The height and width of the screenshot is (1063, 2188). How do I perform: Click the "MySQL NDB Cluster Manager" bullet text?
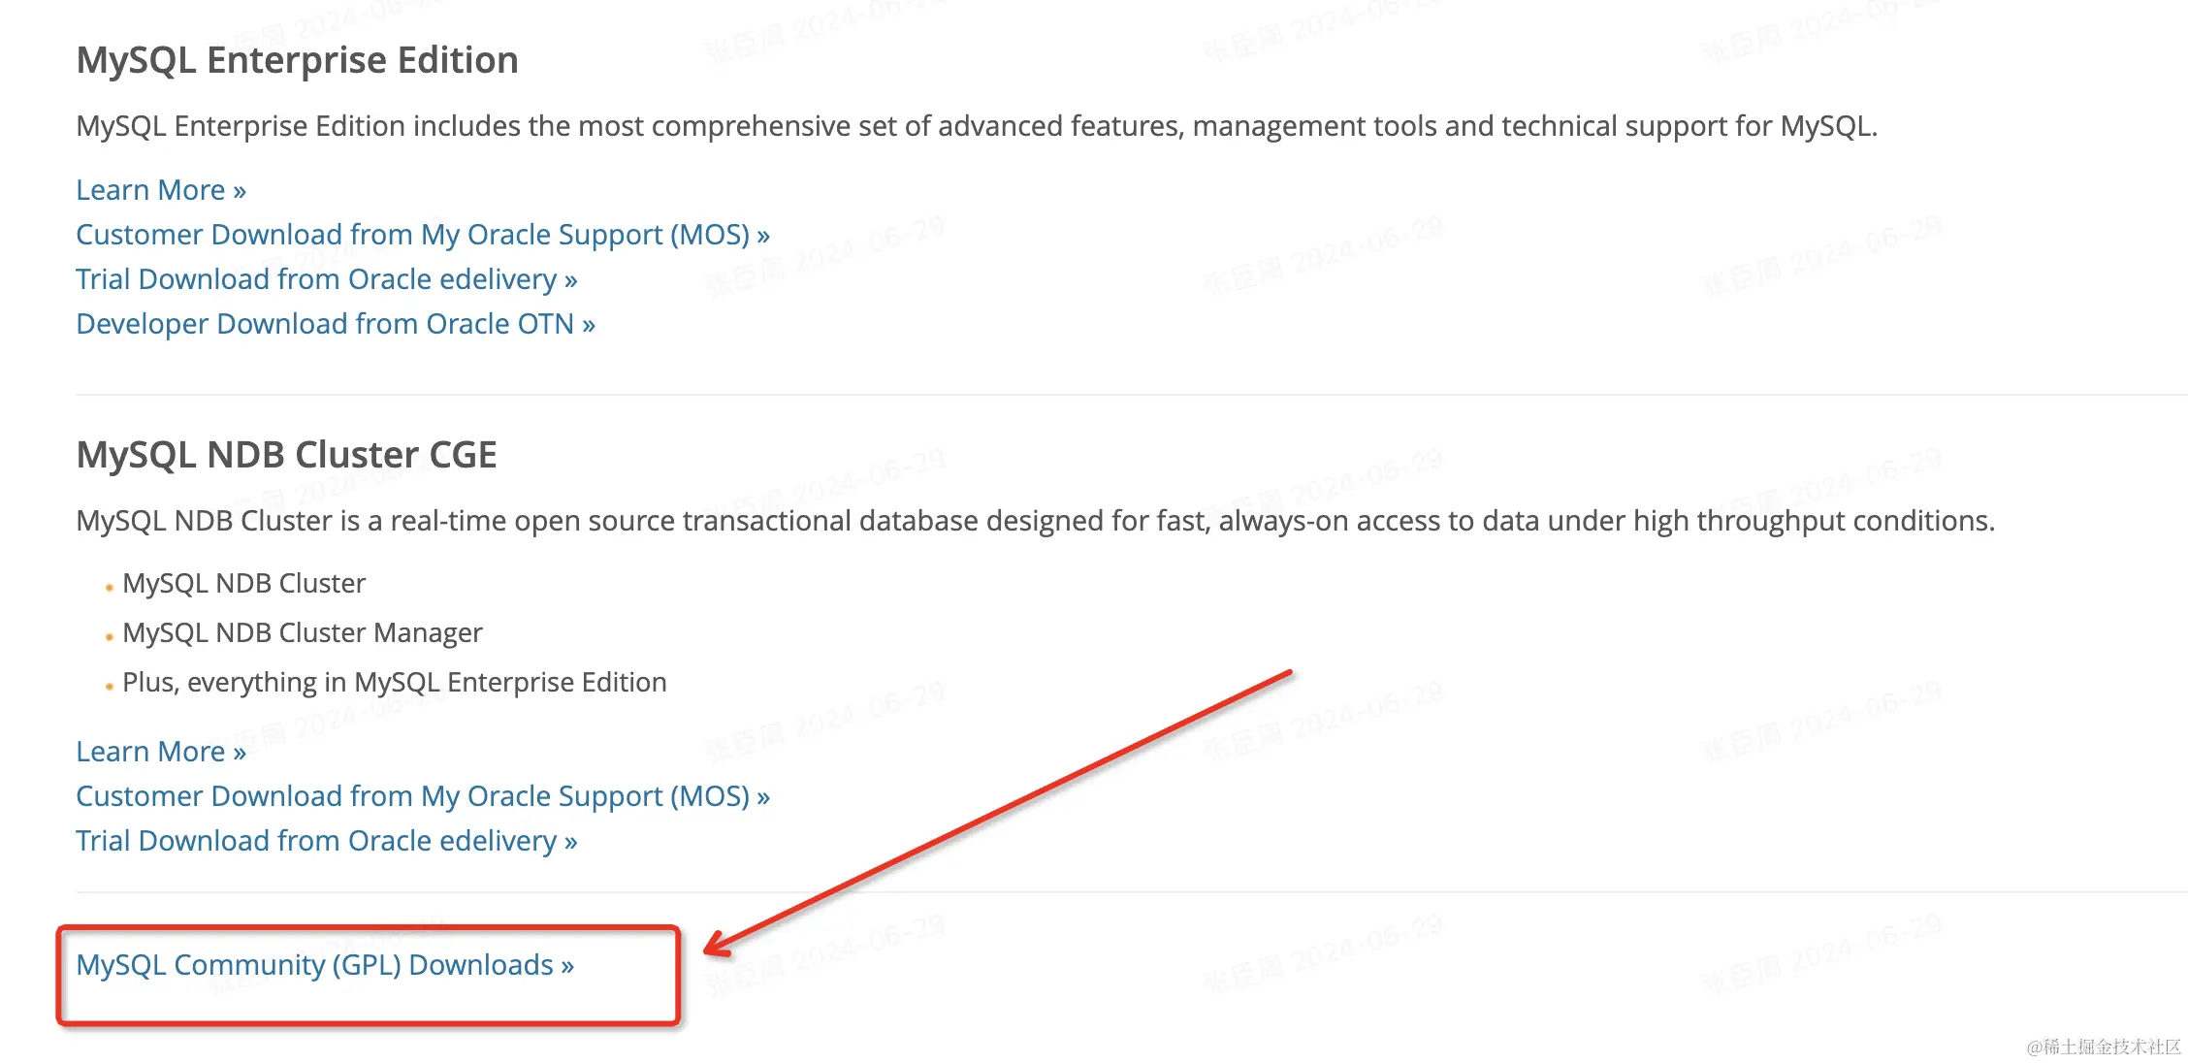(x=302, y=633)
